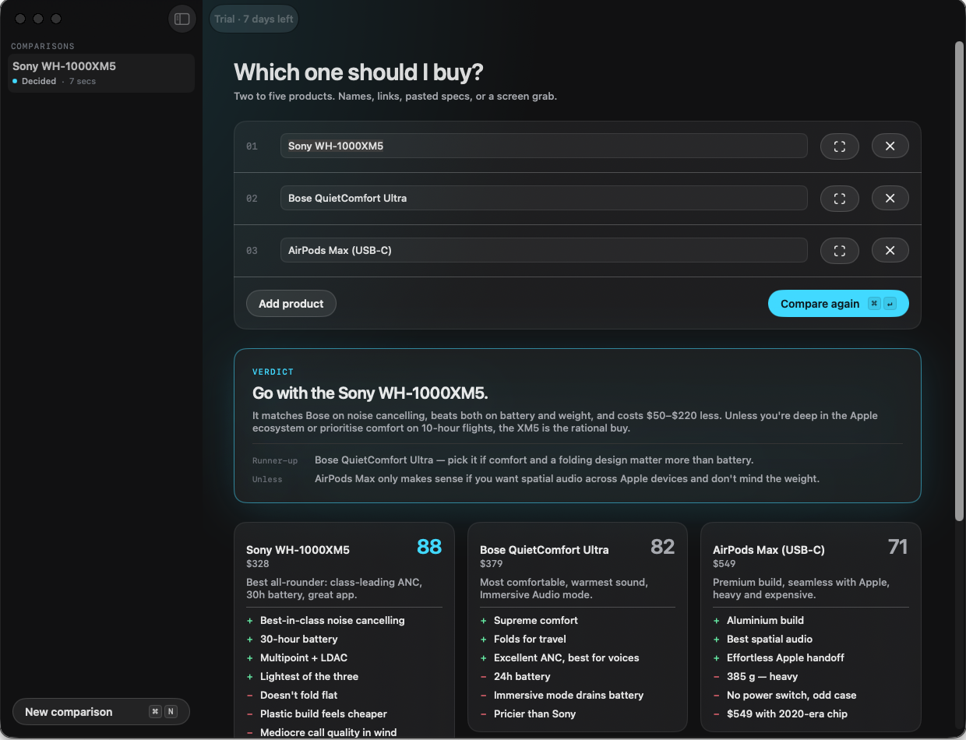Image resolution: width=966 pixels, height=740 pixels.
Task: Click the main vertical scrollbar
Action: [x=959, y=280]
